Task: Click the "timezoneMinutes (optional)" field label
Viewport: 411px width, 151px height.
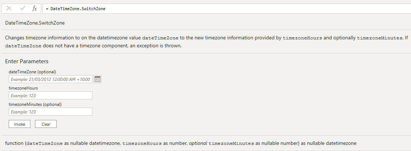Action: pos(35,104)
